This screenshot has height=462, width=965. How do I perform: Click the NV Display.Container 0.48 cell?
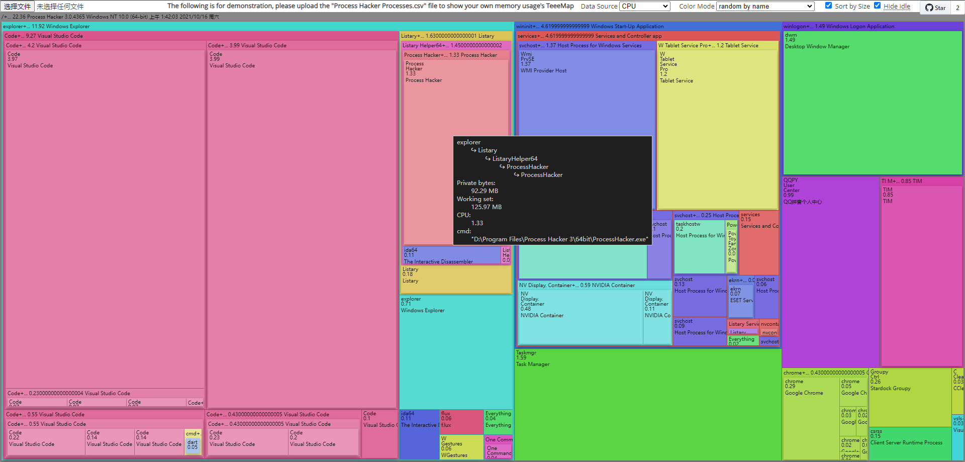tap(581, 317)
